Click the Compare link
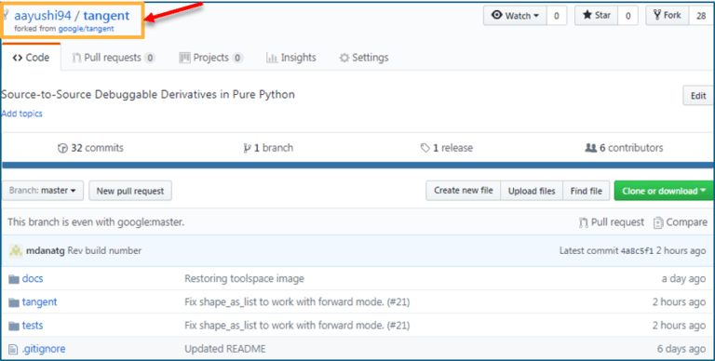Screen dimensions: 715x361 (x=681, y=222)
